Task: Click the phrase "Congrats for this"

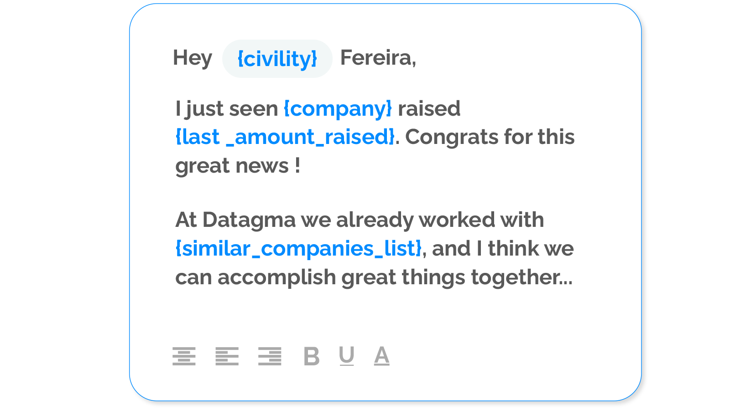Action: click(x=490, y=137)
